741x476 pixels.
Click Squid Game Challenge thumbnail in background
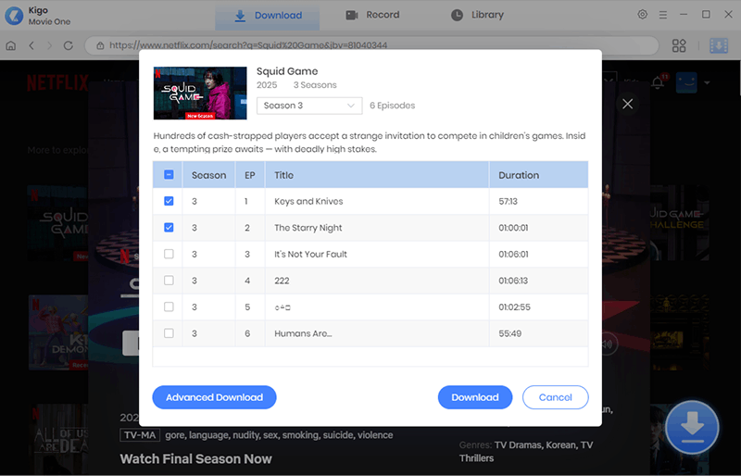[680, 222]
